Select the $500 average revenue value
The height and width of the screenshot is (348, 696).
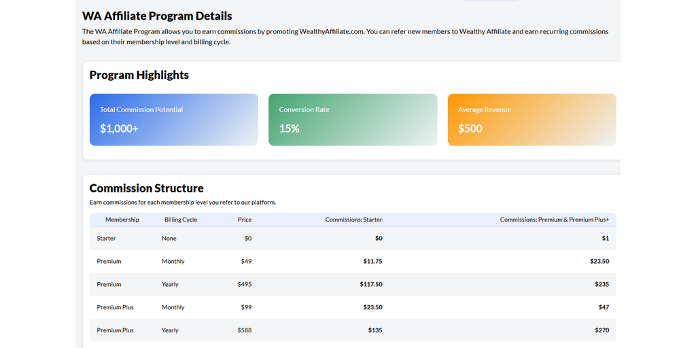470,128
